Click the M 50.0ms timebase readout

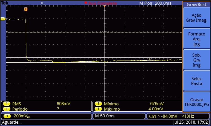(x=105, y=116)
